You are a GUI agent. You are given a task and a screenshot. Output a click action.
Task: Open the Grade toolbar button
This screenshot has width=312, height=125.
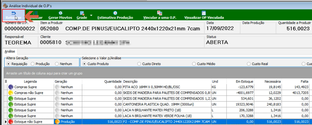pos(82,16)
